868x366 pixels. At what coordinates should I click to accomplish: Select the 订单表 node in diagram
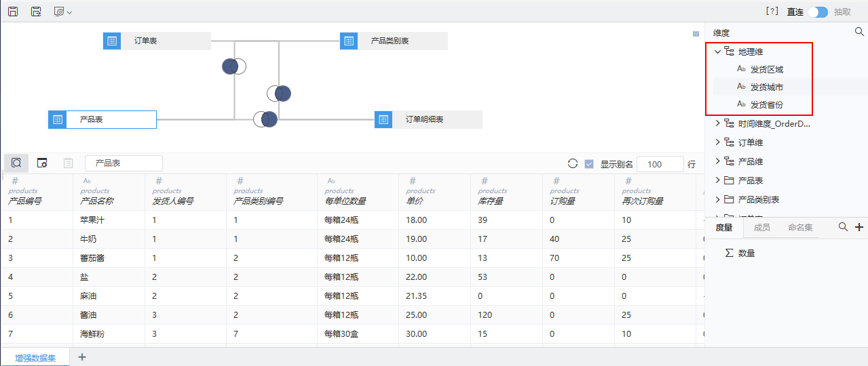pyautogui.click(x=157, y=41)
